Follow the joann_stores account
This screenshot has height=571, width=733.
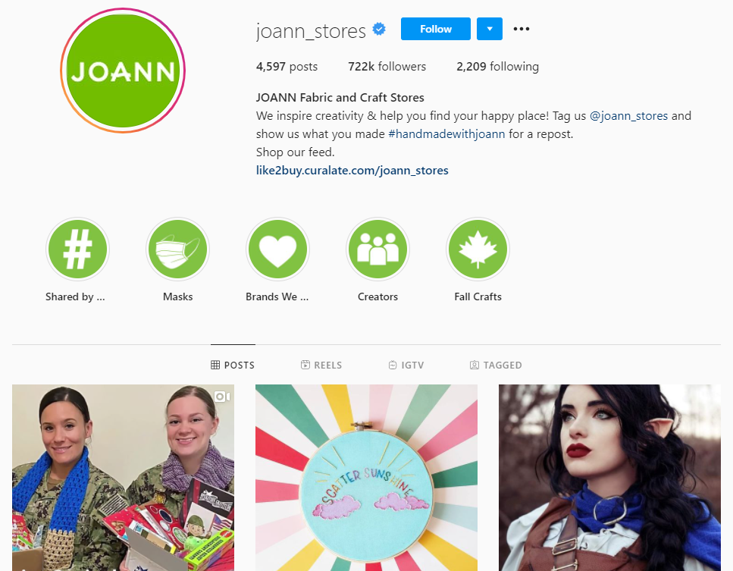(436, 29)
